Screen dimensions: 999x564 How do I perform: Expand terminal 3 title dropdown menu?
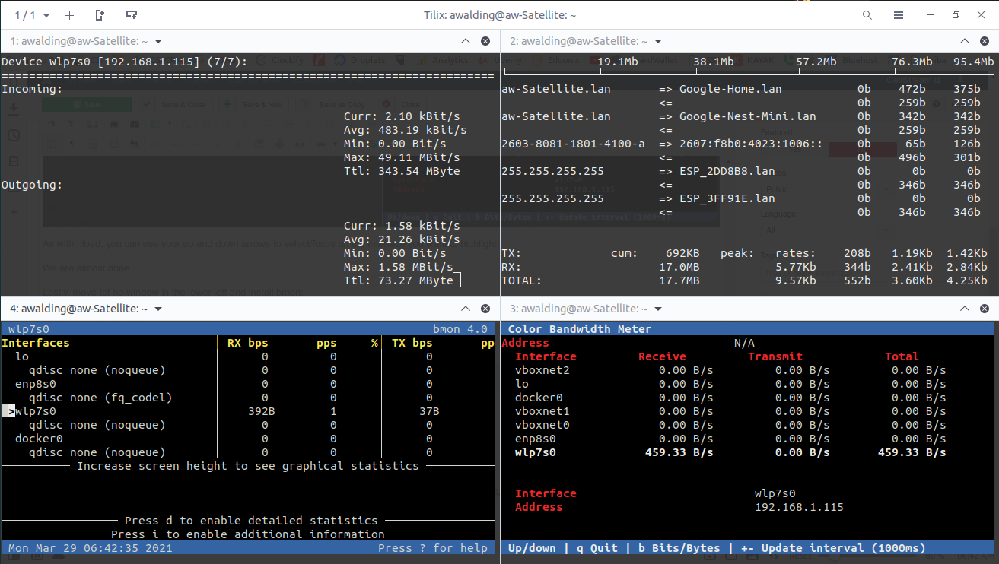tap(658, 309)
